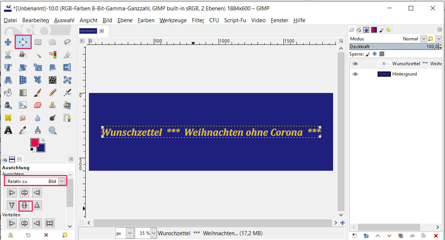Choose the Flip tool

point(67,67)
